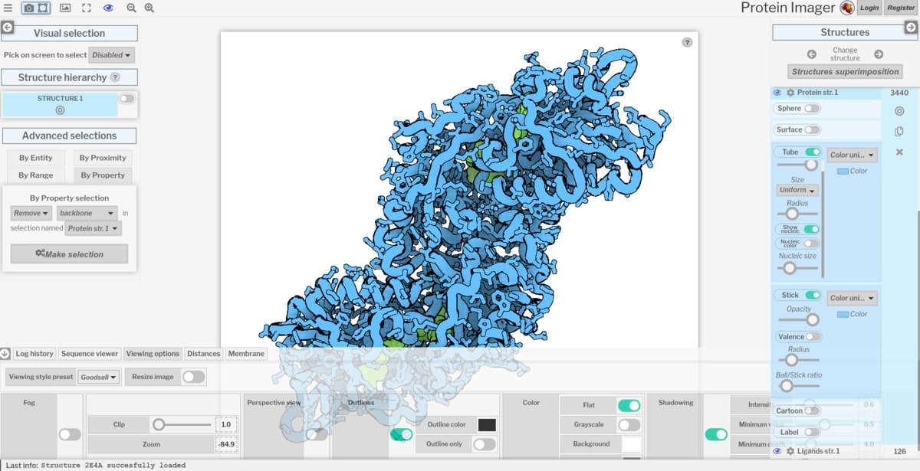Open the image export icon
The width and height of the screenshot is (920, 471).
click(65, 8)
